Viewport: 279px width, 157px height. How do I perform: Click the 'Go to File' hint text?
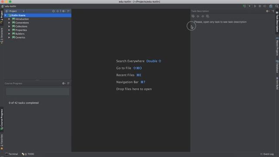pos(124,68)
